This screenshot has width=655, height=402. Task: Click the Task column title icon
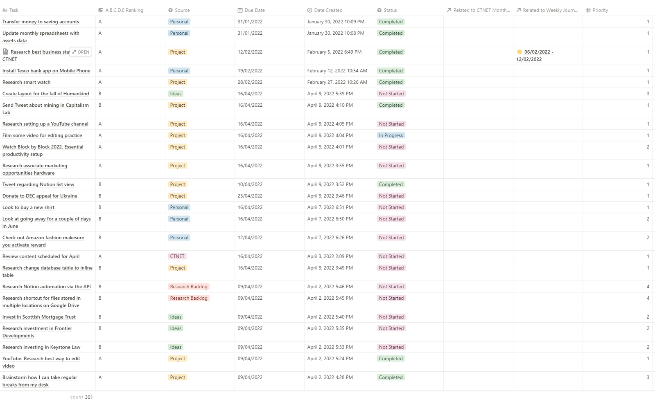tap(5, 10)
